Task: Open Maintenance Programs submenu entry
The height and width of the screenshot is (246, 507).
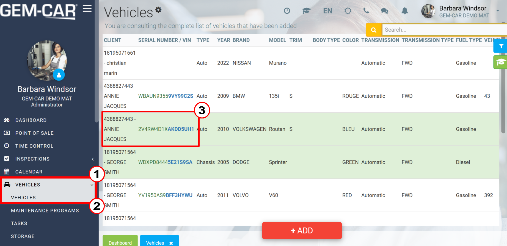Action: tap(45, 211)
